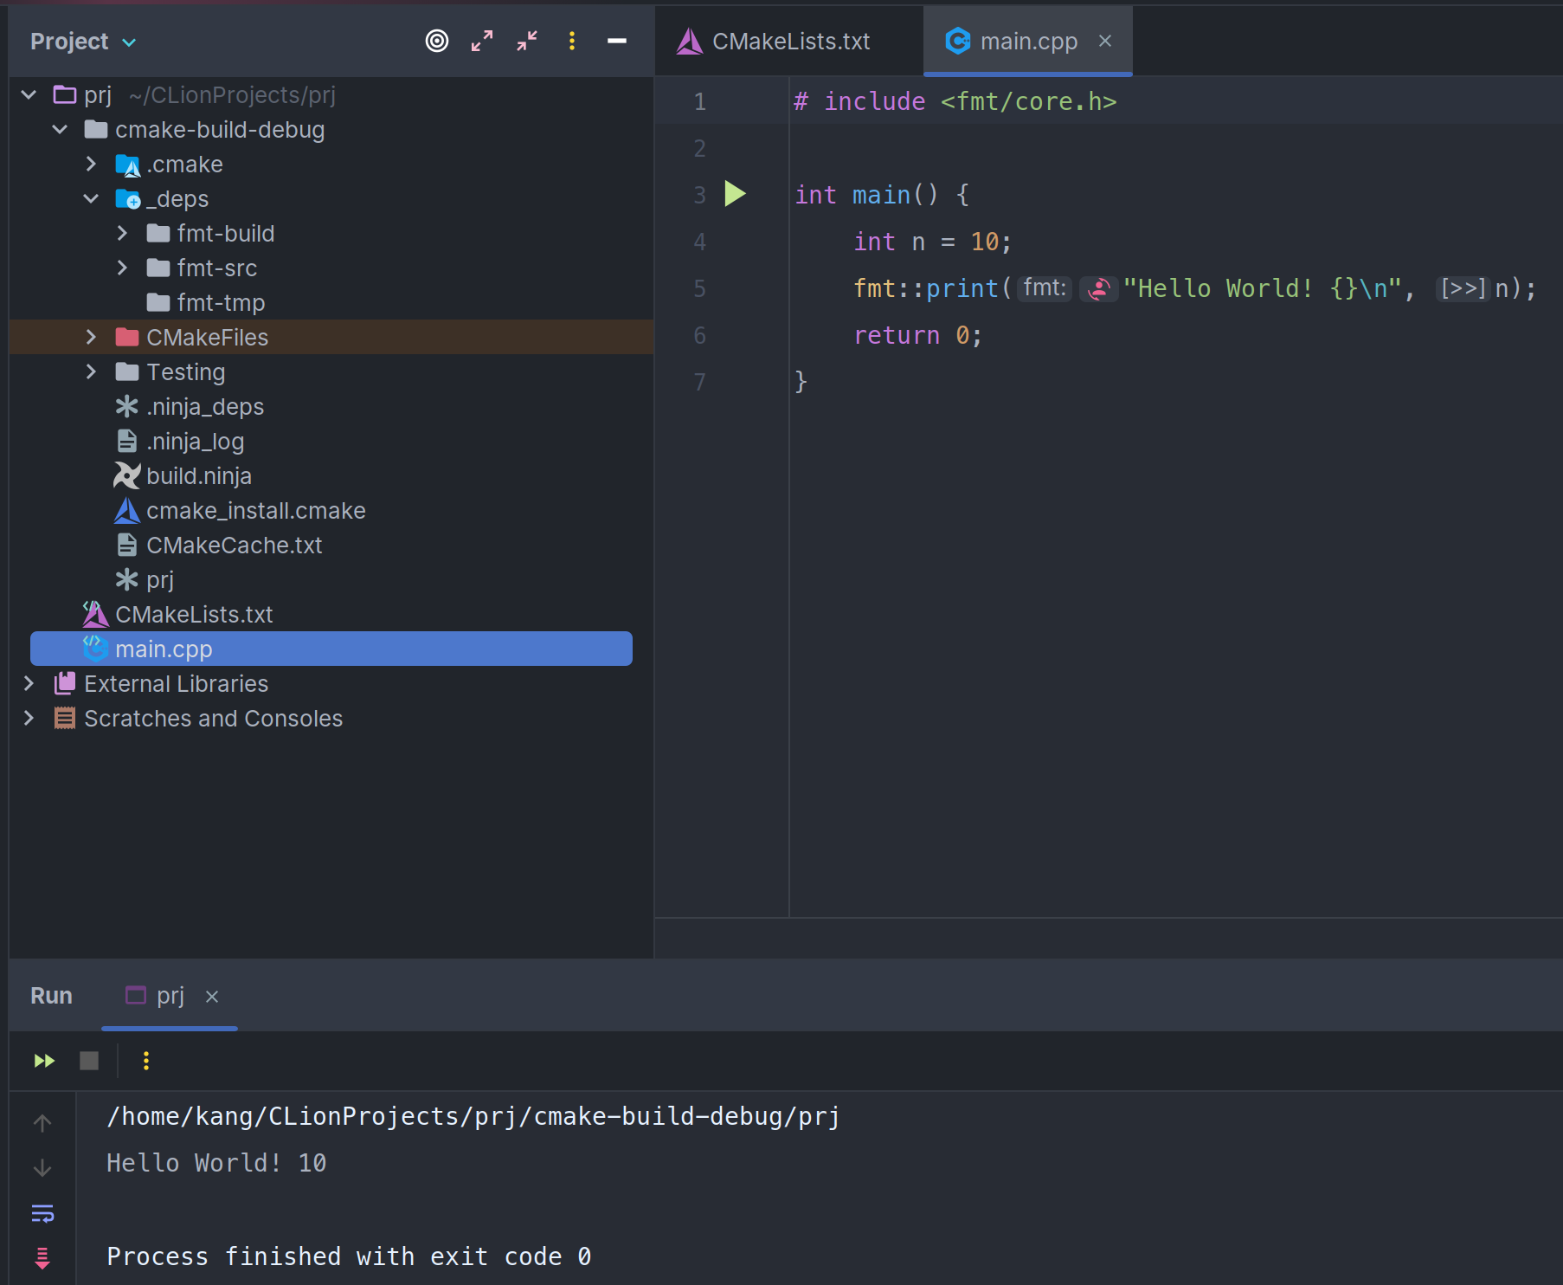1563x1285 pixels.
Task: Click the main.cpp file icon in tree
Action: (x=95, y=648)
